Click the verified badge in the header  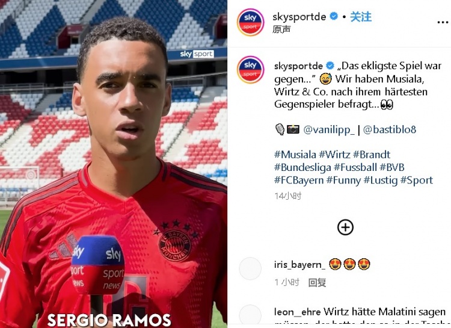tap(334, 16)
